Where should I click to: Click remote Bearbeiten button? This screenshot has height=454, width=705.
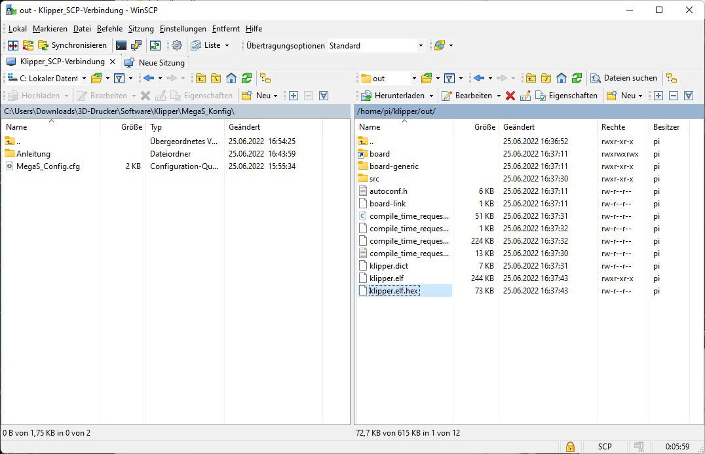coord(468,96)
